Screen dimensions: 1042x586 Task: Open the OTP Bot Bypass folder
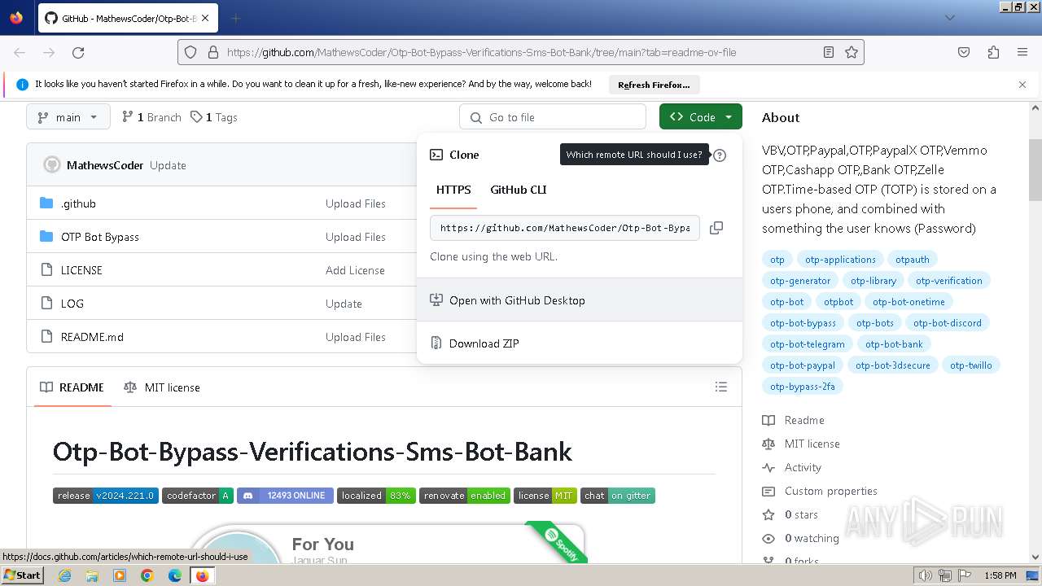click(x=100, y=237)
